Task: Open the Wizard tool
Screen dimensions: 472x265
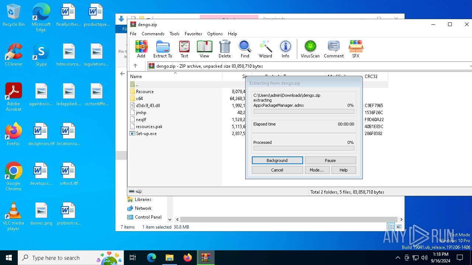Action: pyautogui.click(x=265, y=49)
